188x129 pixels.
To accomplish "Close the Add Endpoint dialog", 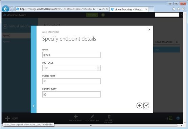I will pyautogui.click(x=149, y=29).
